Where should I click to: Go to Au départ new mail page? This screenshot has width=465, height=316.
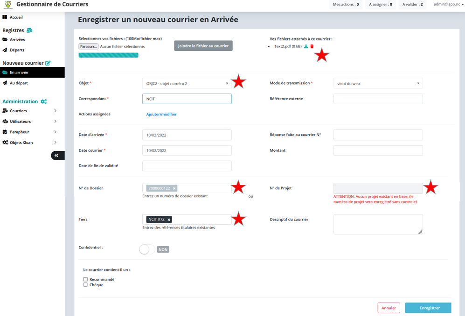click(x=19, y=83)
